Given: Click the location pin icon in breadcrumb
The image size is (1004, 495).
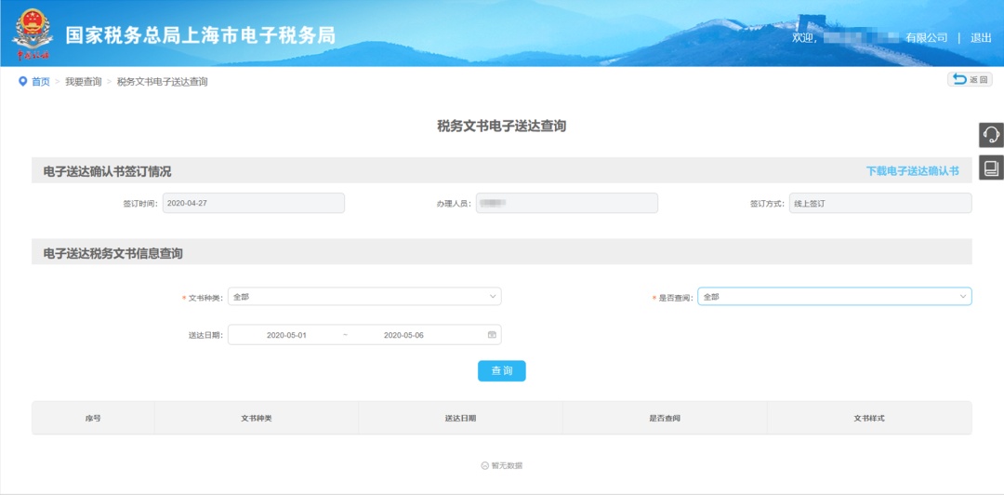Looking at the screenshot, I should (23, 82).
